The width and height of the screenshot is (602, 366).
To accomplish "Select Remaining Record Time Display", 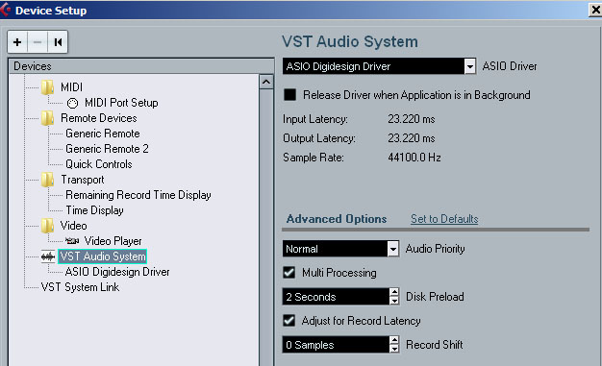I will [138, 195].
